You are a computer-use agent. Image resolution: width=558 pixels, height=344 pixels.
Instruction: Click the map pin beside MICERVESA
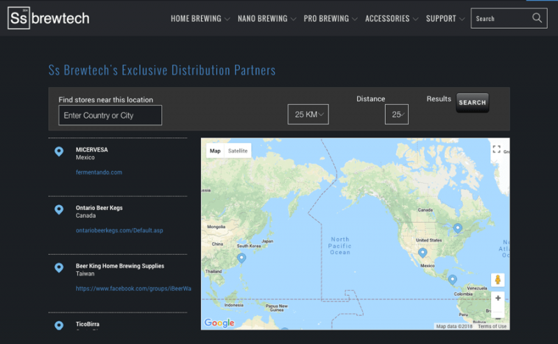(59, 151)
